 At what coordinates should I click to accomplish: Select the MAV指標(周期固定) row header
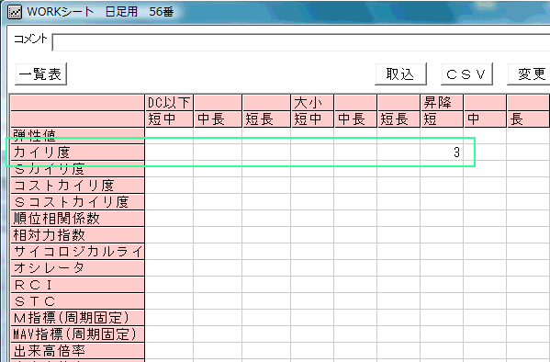click(x=77, y=334)
